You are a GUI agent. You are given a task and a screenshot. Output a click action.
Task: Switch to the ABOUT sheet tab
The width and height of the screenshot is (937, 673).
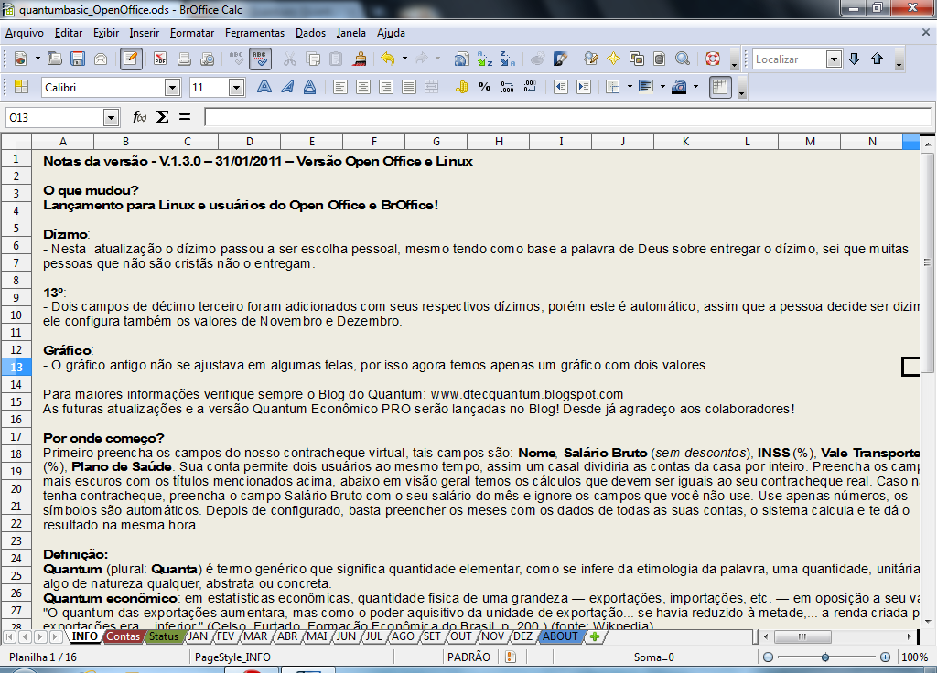click(x=561, y=636)
